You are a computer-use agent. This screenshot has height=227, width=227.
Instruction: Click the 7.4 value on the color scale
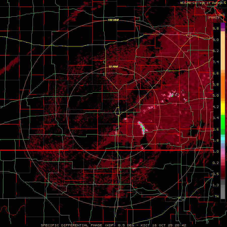coord(216,62)
